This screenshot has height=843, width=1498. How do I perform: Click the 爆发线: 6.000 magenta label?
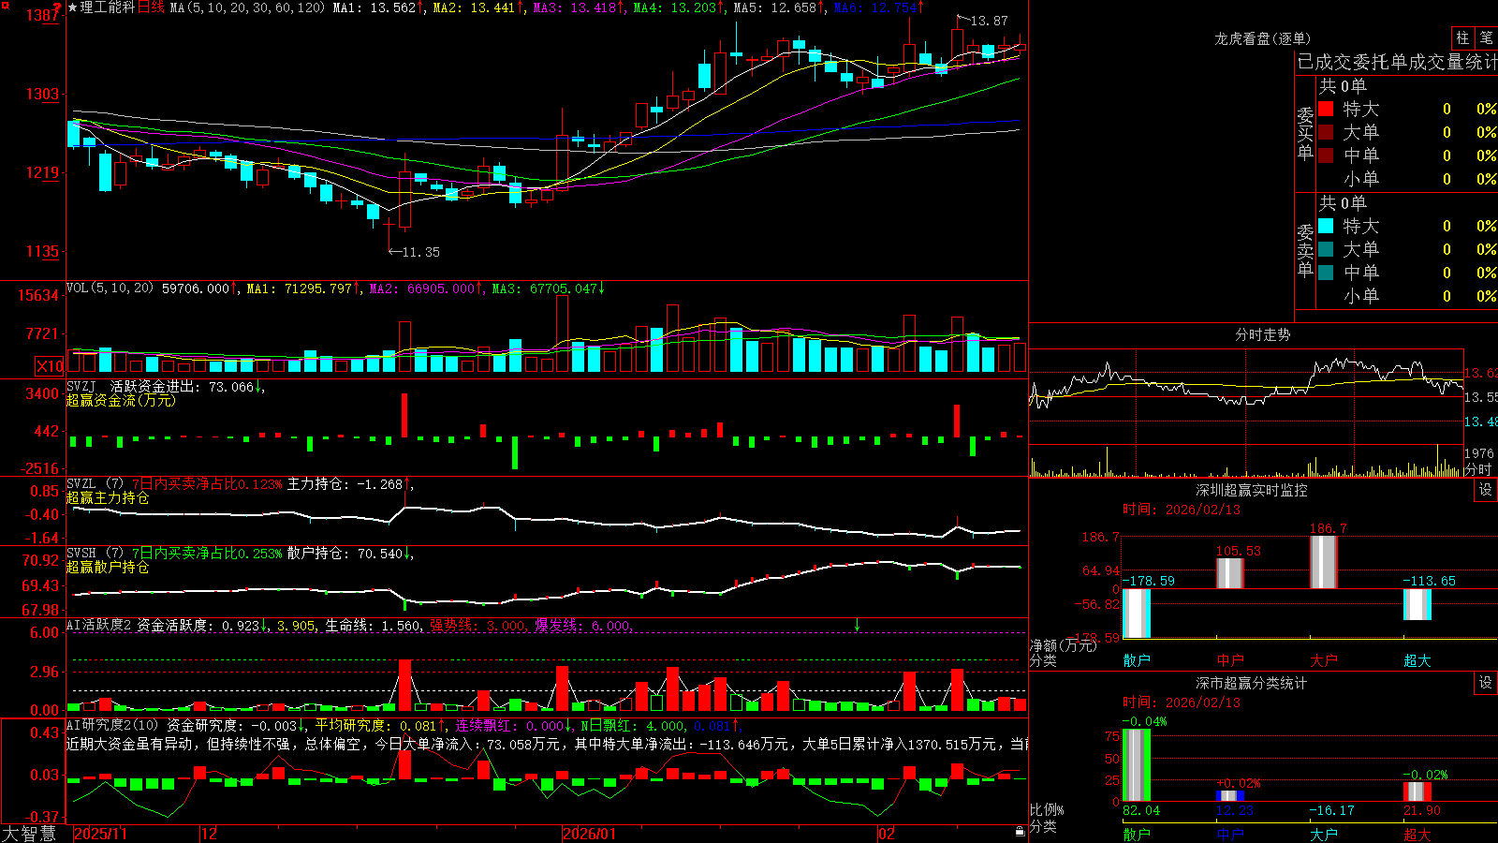(x=582, y=626)
